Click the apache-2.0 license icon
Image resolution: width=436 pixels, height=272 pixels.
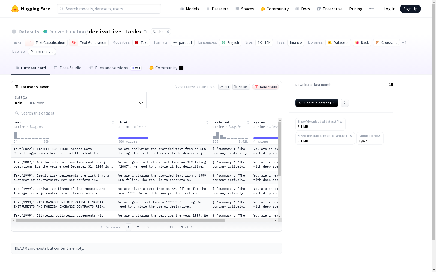[x=32, y=52]
